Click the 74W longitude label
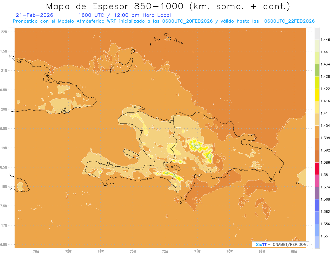 pyautogui.click(x=101, y=251)
